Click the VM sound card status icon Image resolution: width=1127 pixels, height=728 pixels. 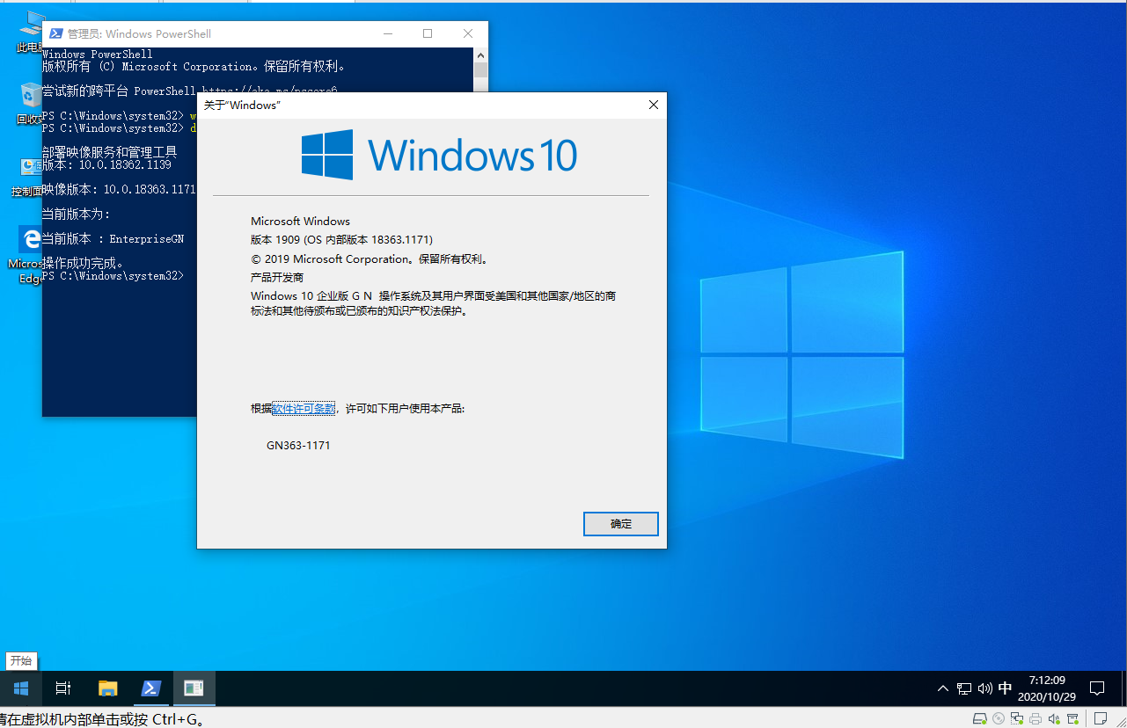tap(1055, 718)
